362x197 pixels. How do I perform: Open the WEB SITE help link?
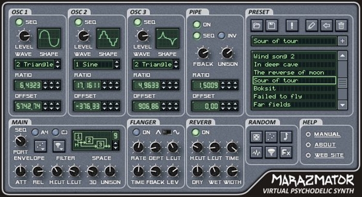(329, 155)
